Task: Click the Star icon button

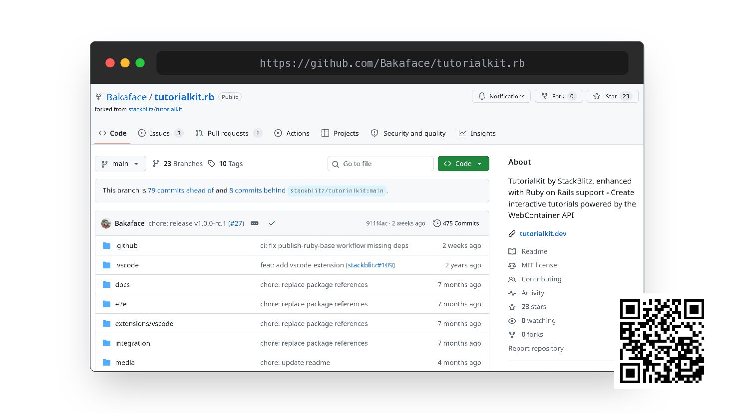Action: tap(597, 96)
